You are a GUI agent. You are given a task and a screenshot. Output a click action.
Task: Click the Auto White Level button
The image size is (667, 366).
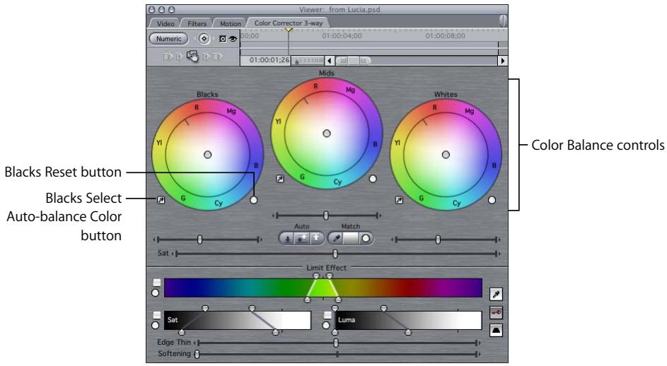point(315,239)
